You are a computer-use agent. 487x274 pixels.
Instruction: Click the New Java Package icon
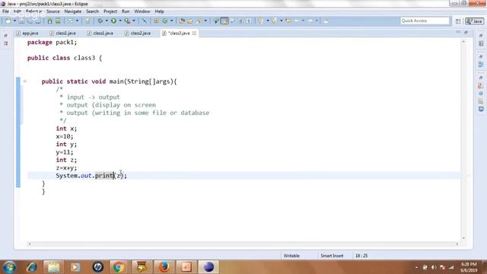pos(156,21)
